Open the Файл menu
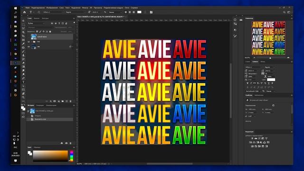 [x=28, y=8]
